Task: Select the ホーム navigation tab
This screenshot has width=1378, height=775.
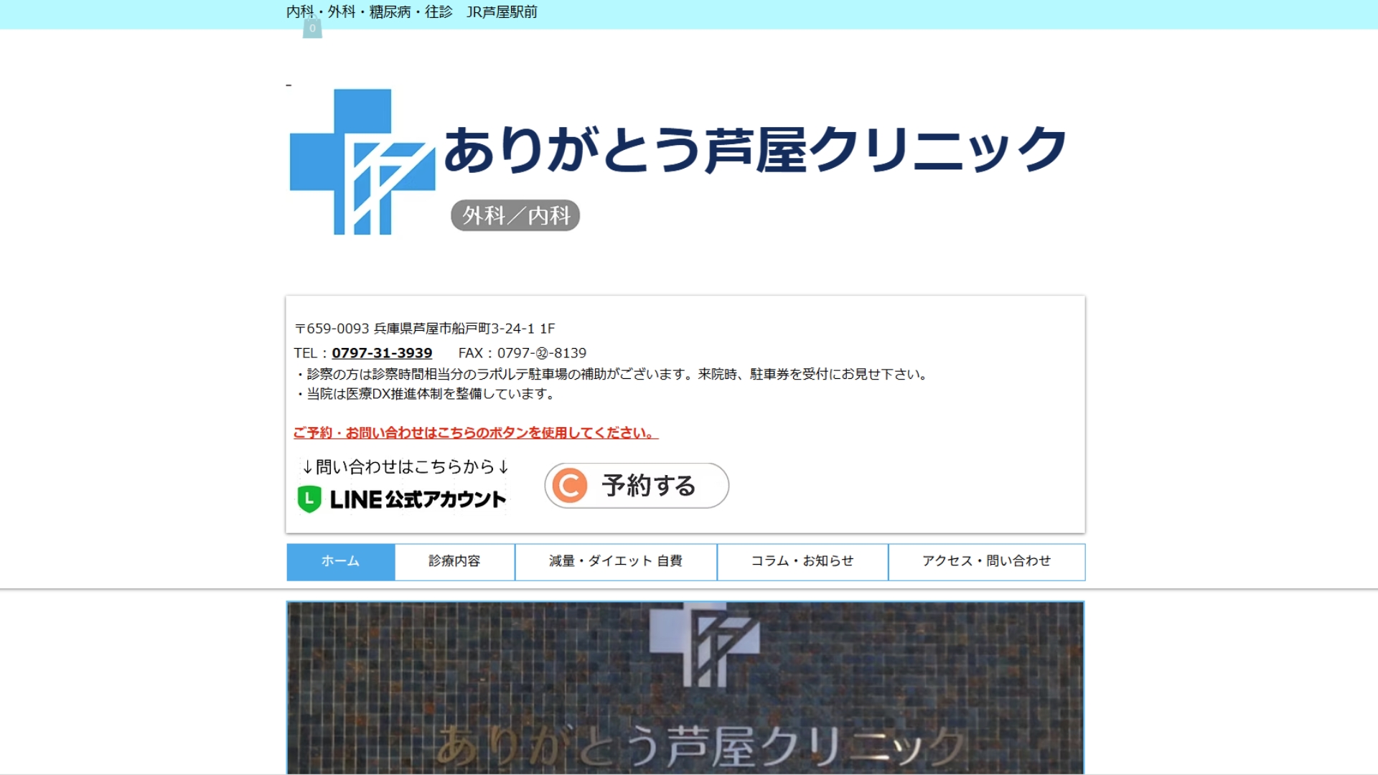Action: point(340,561)
